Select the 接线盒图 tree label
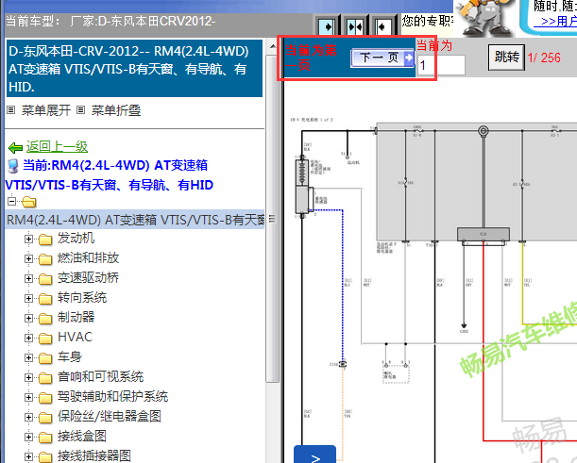 pos(82,437)
